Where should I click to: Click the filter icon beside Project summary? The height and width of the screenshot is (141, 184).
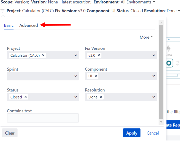coord(2,11)
